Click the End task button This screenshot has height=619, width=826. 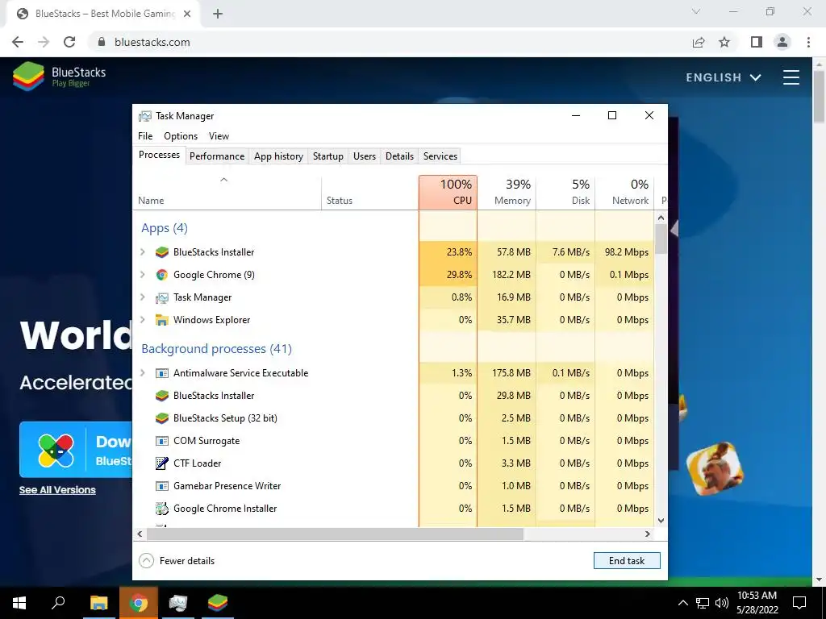tap(627, 561)
